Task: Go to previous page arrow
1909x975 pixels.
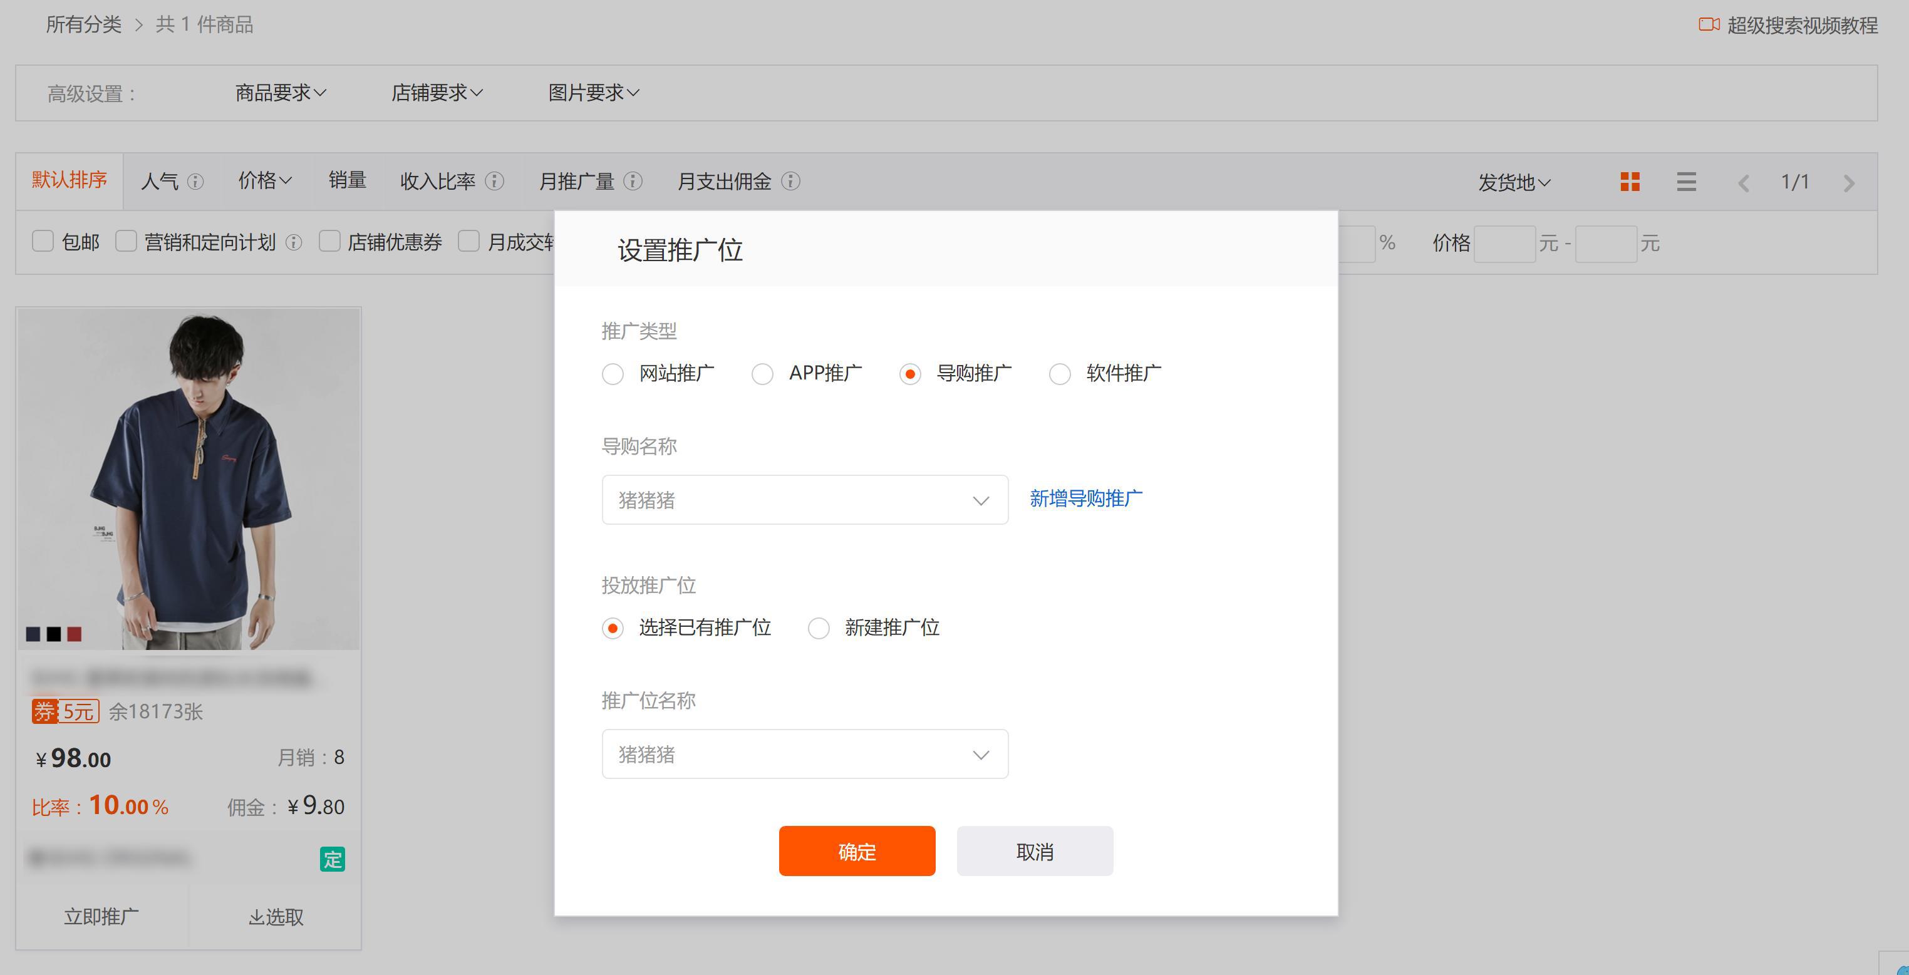Action: pyautogui.click(x=1744, y=183)
